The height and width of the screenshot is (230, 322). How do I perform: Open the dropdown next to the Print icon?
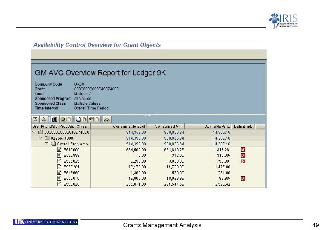[x=84, y=119]
